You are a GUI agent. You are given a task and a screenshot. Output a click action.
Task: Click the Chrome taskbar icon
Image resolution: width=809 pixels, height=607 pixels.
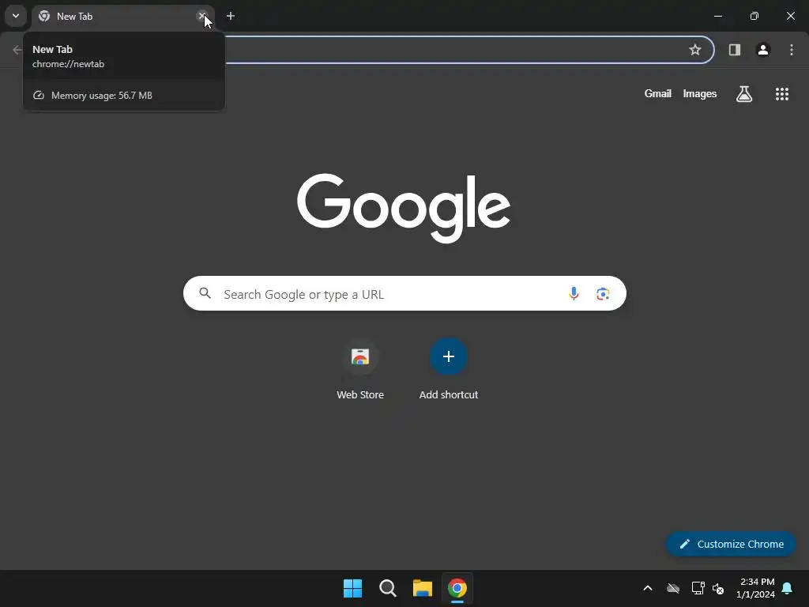(x=457, y=588)
